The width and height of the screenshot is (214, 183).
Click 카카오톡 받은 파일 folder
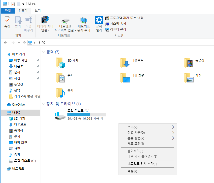[25, 97]
